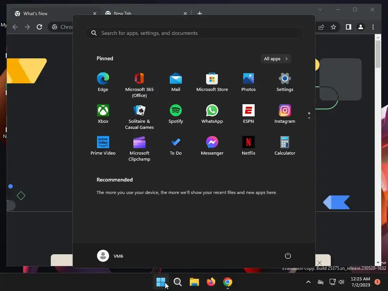Toggle Chrome's side panel
Screen dimensions: 388x291
[349, 27]
